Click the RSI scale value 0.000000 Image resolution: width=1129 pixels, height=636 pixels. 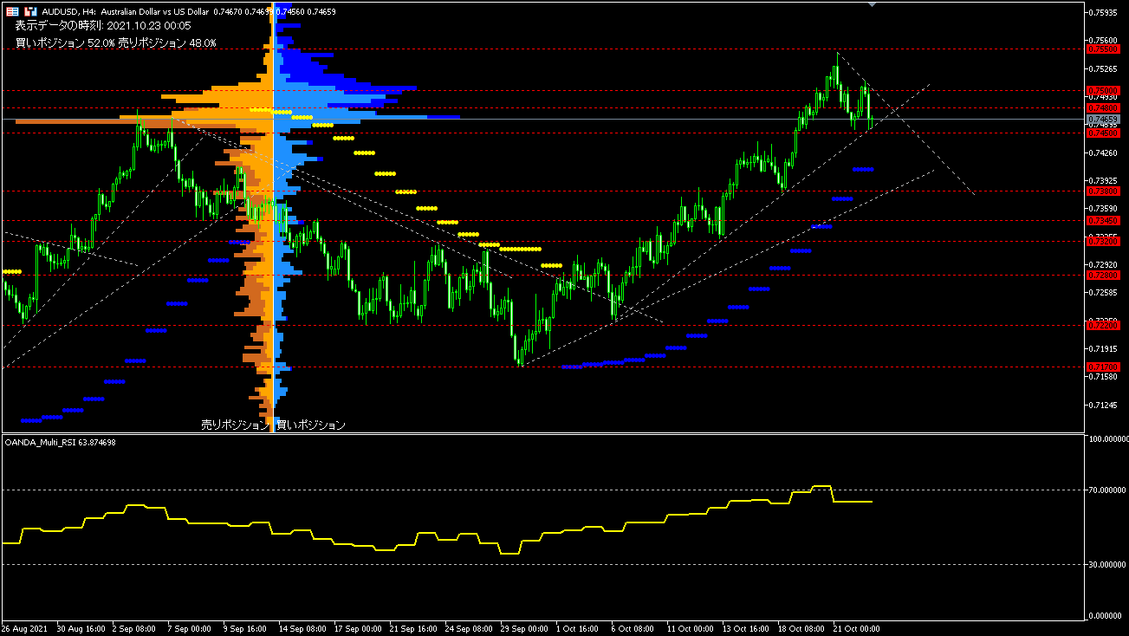pyautogui.click(x=1106, y=616)
